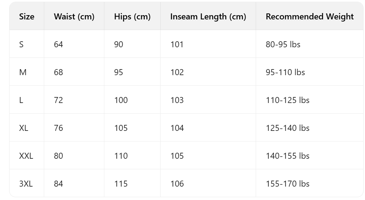365x200 pixels.
Task: Select the Recommended Weight header
Action: point(309,17)
